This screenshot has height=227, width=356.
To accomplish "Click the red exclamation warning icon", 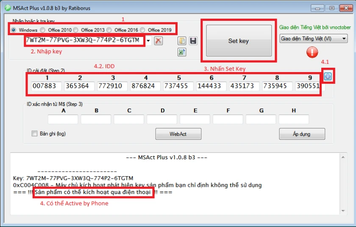I will (x=312, y=52).
